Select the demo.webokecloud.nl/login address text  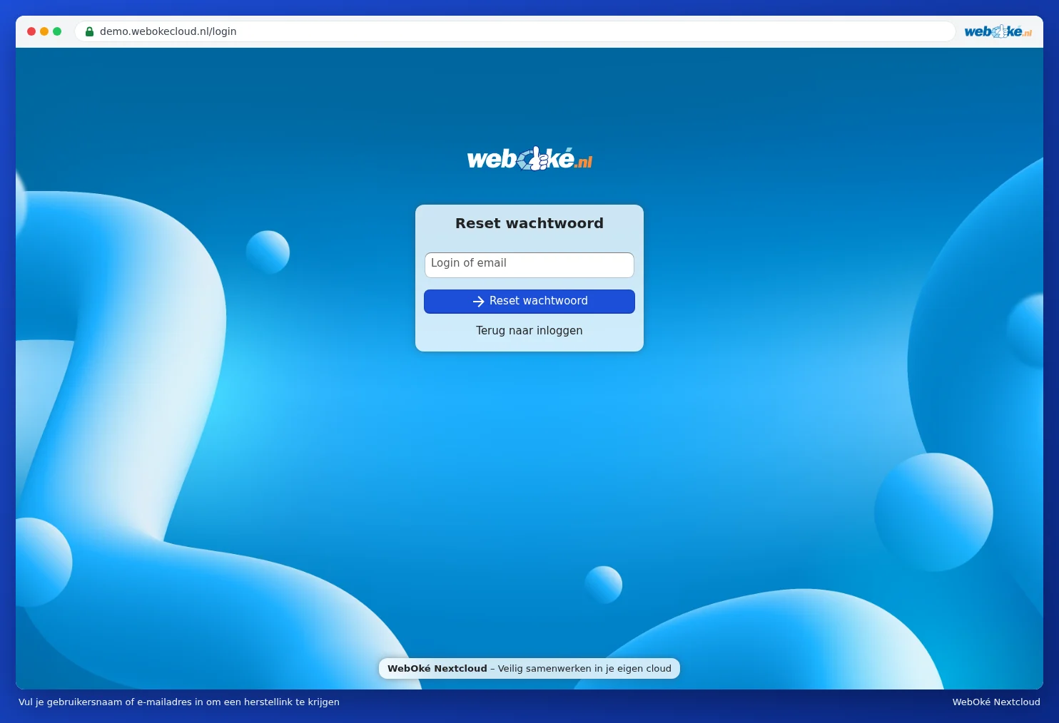click(x=168, y=31)
